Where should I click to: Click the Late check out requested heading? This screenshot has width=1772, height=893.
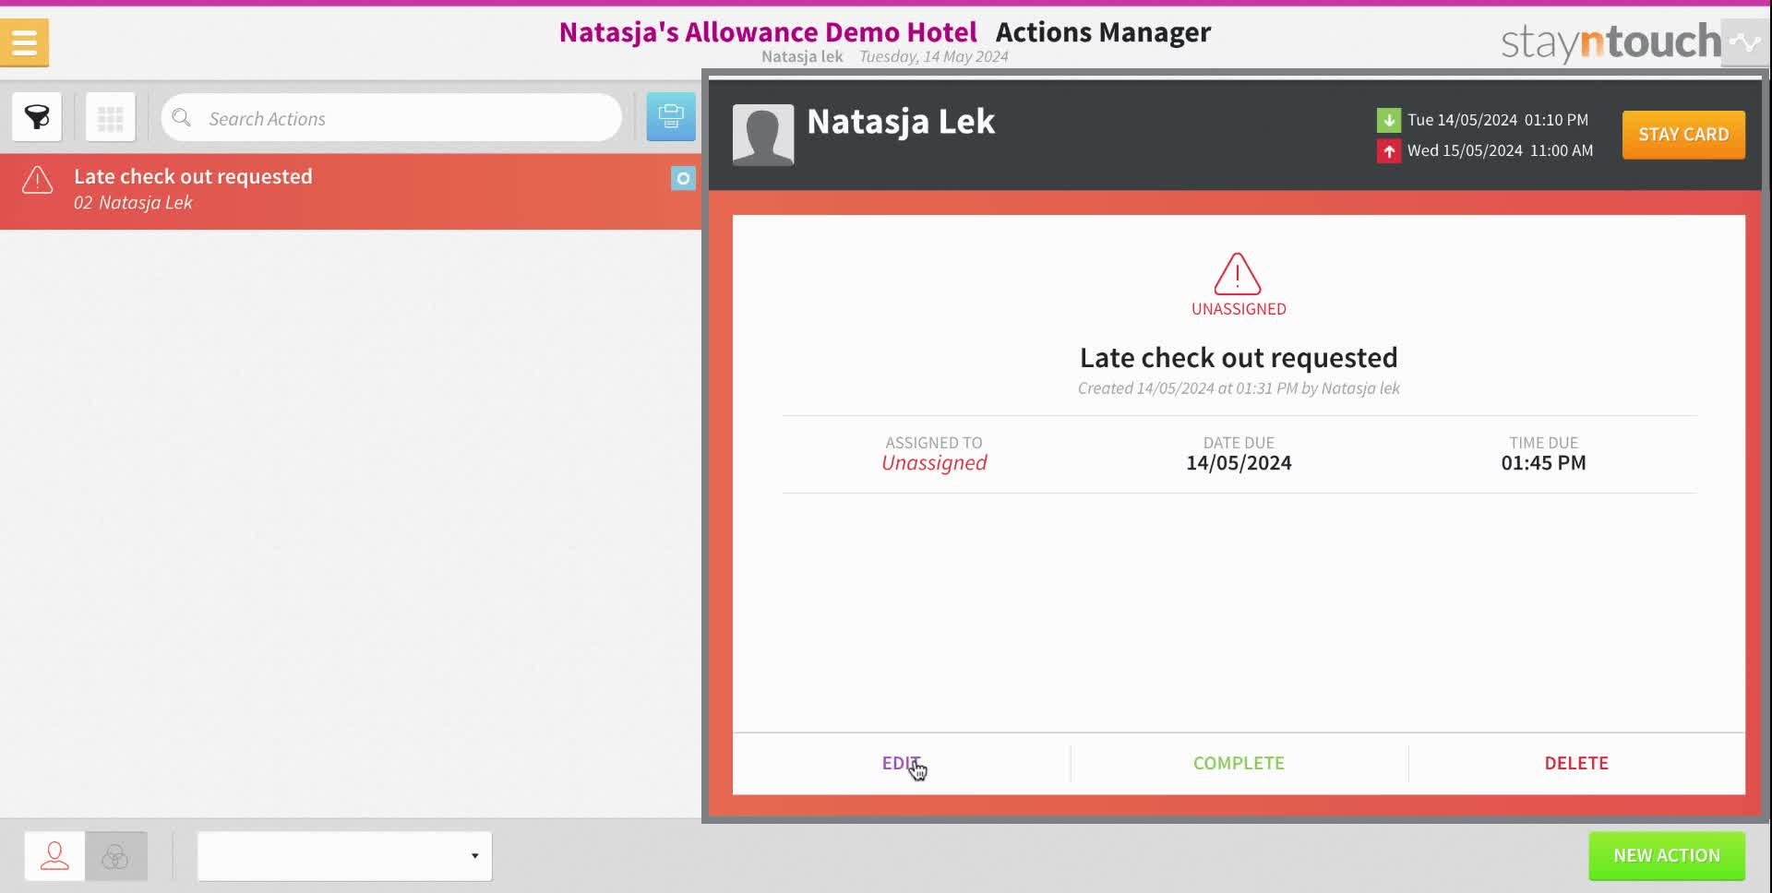pyautogui.click(x=1239, y=357)
